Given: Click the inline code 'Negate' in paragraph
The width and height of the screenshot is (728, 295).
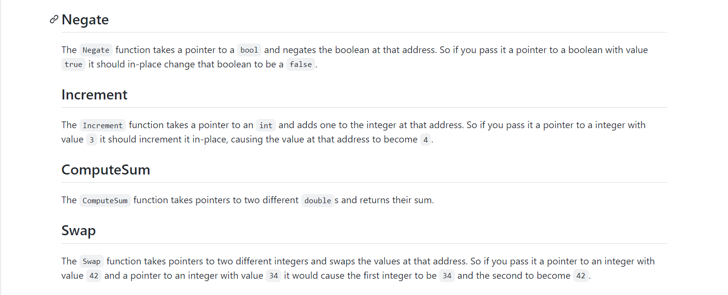Looking at the screenshot, I should click(x=96, y=50).
